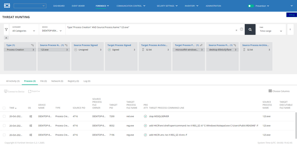Viewport: 297px width, 145px height.
Task: Click the Choose Columns icon
Action: (x=270, y=91)
